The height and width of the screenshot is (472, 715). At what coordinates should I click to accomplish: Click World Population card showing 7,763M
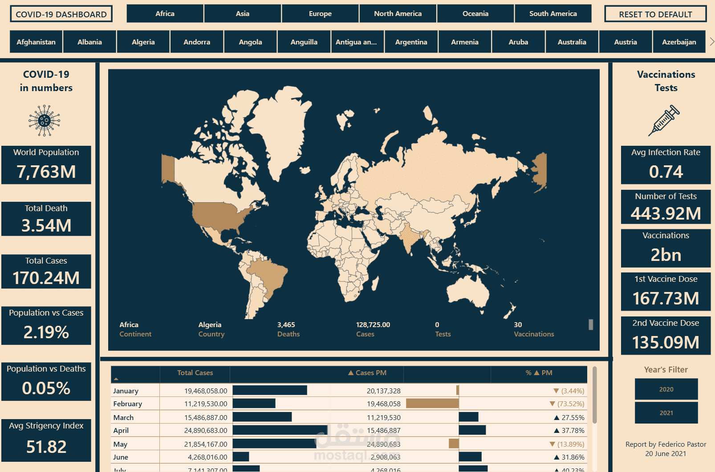pyautogui.click(x=46, y=165)
